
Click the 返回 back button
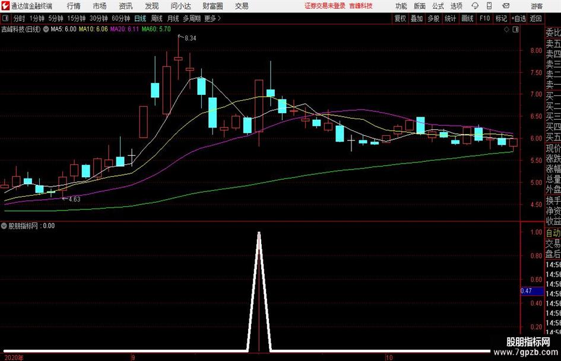(535, 18)
